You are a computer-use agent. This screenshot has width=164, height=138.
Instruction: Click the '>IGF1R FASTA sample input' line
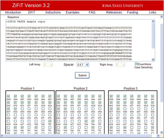pos(26,22)
